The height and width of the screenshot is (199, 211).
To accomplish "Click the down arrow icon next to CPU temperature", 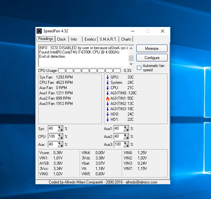I will click(107, 88).
